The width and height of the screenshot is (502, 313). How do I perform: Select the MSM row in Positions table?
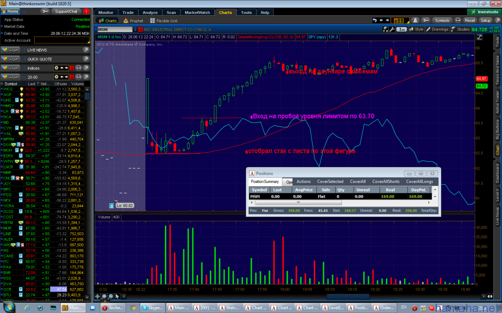pos(339,196)
